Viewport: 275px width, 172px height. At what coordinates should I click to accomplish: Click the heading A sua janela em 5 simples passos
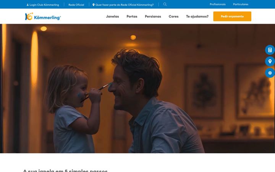[65, 170]
